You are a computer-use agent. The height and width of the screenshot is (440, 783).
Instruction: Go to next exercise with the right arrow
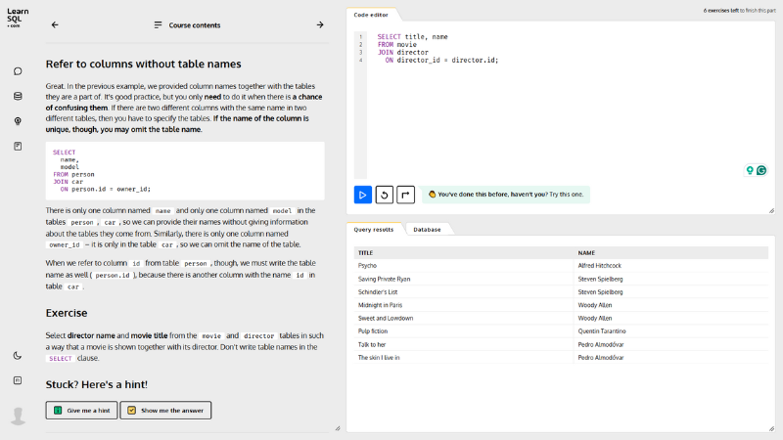[320, 25]
